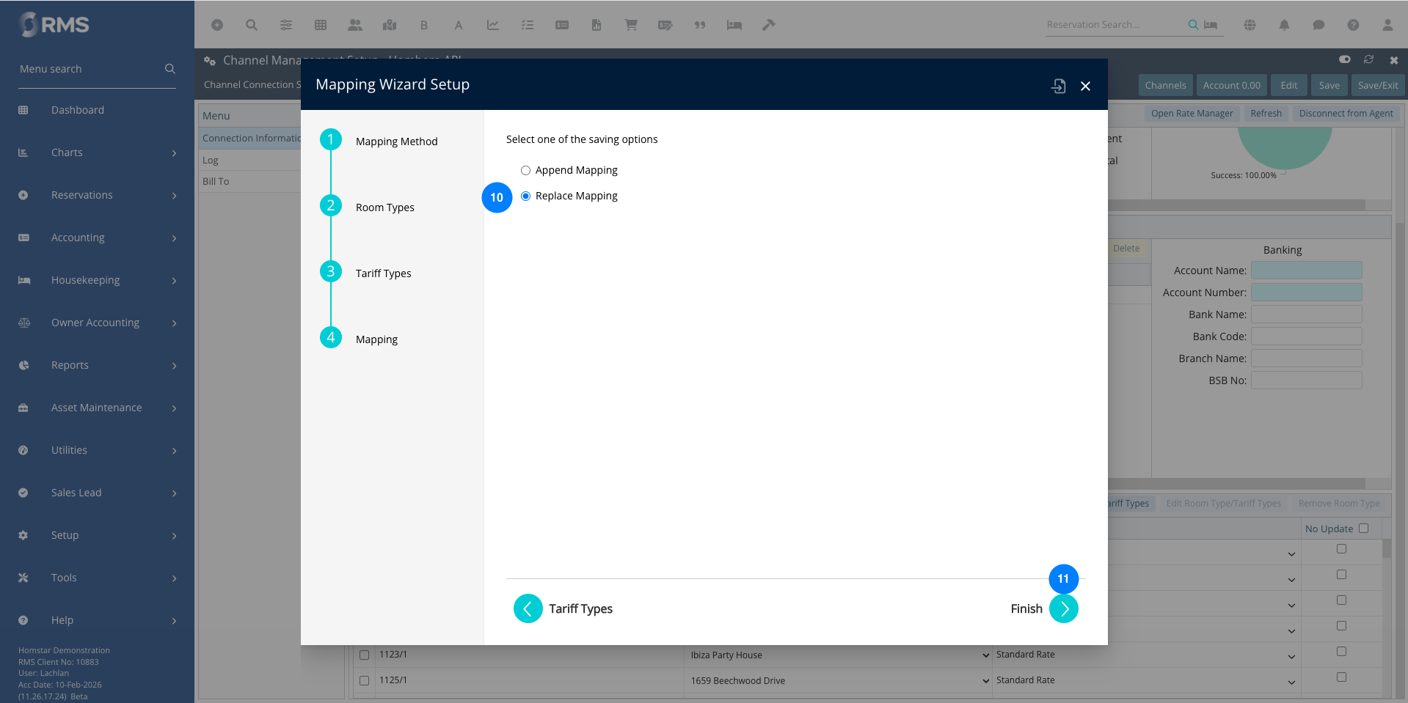Viewport: 1408px width, 703px height.
Task: Go back to Tariff Types step
Action: 528,608
